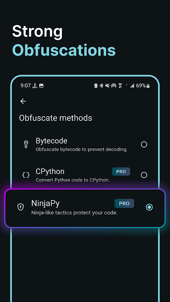170x302 pixels.
Task: Toggle the NinjaPy radio button
Action: (x=149, y=207)
